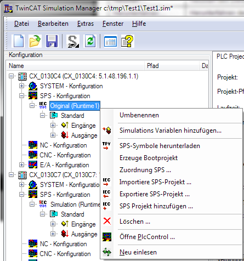Click the IEC 1131 icon beside Original
244x261 pixels.
coord(43,105)
